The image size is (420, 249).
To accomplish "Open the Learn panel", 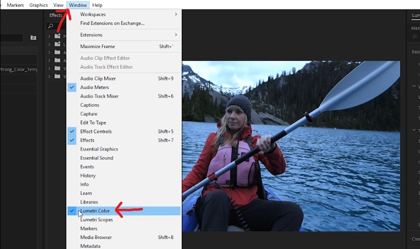I will coord(124,193).
